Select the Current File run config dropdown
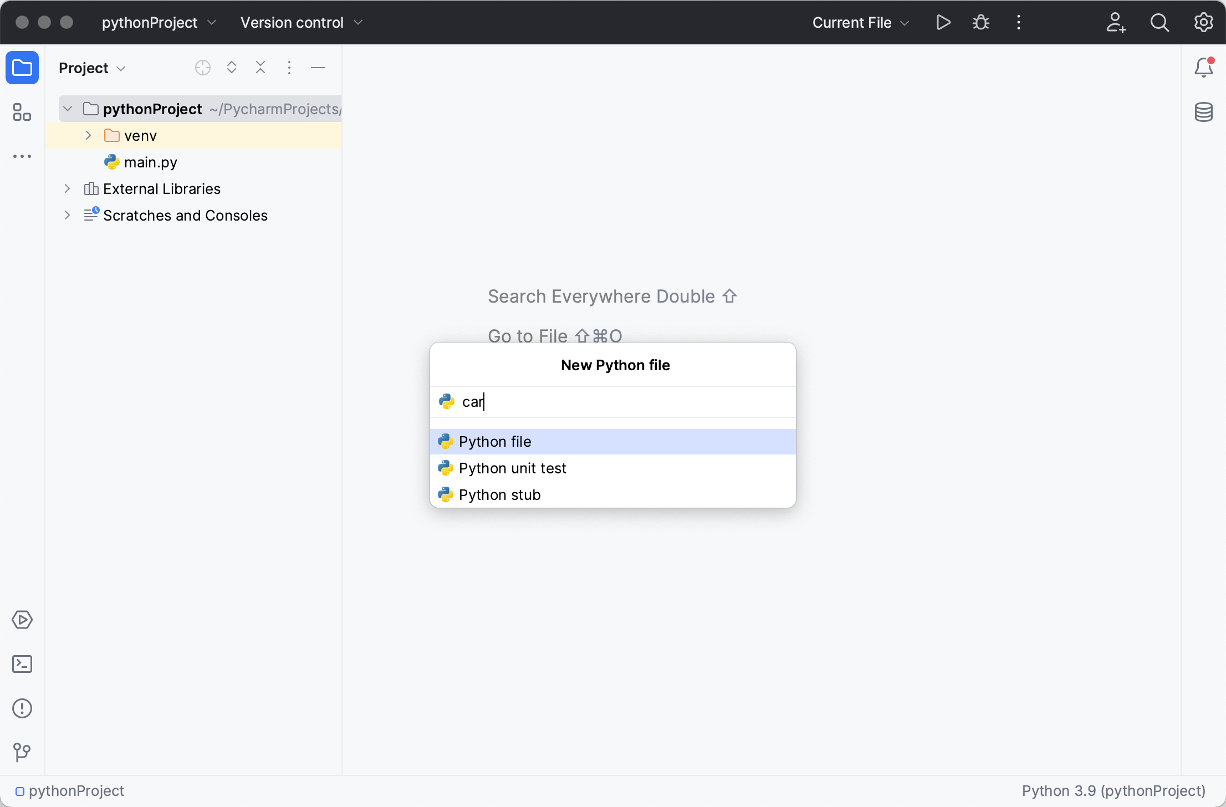Screen dimensions: 1226x807 861,23
